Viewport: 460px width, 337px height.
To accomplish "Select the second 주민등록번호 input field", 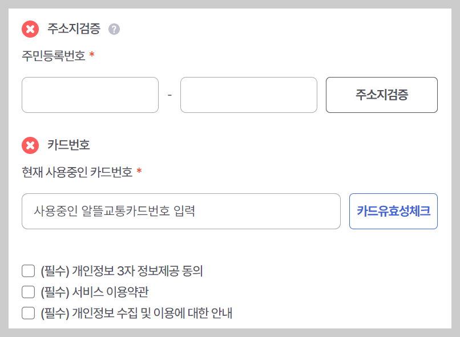I will tap(248, 95).
